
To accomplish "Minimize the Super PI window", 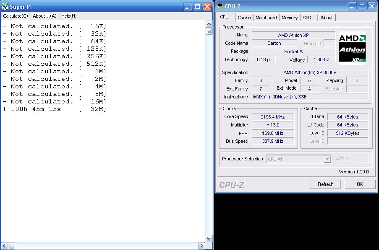I will tap(188, 7).
